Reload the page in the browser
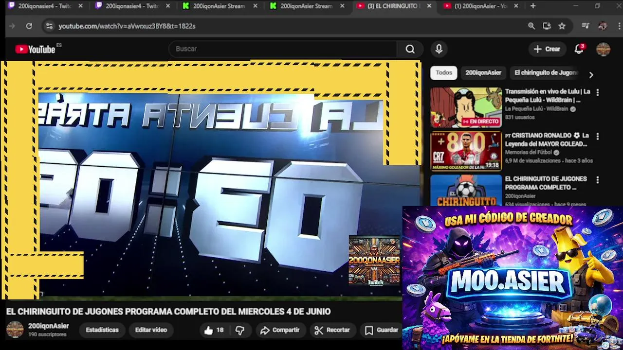 pos(29,26)
